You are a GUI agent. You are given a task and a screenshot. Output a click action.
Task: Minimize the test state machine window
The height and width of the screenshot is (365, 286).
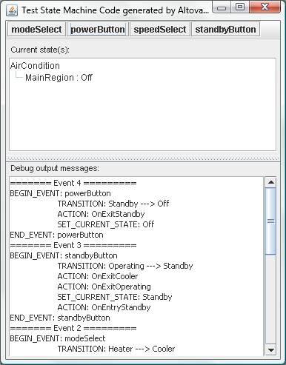click(222, 8)
